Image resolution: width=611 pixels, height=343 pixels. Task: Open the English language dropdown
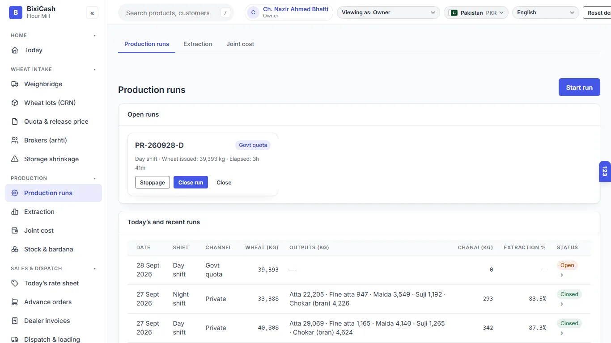[x=546, y=13]
